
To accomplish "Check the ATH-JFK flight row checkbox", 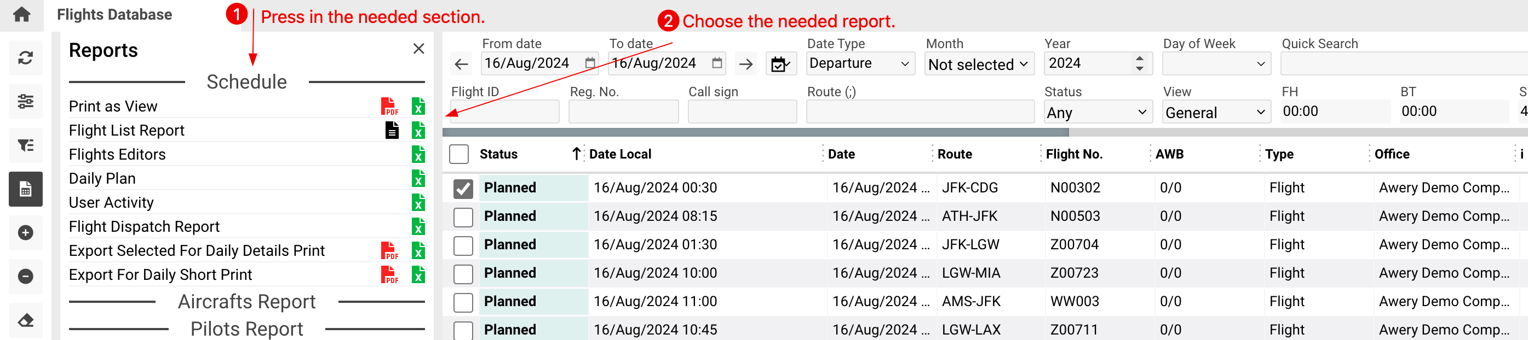I will coord(463,217).
